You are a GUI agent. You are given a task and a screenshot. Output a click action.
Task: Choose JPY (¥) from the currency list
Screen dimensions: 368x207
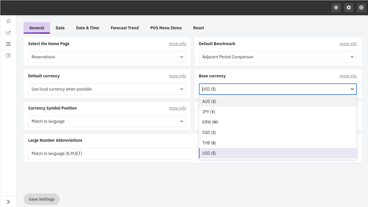(278, 112)
